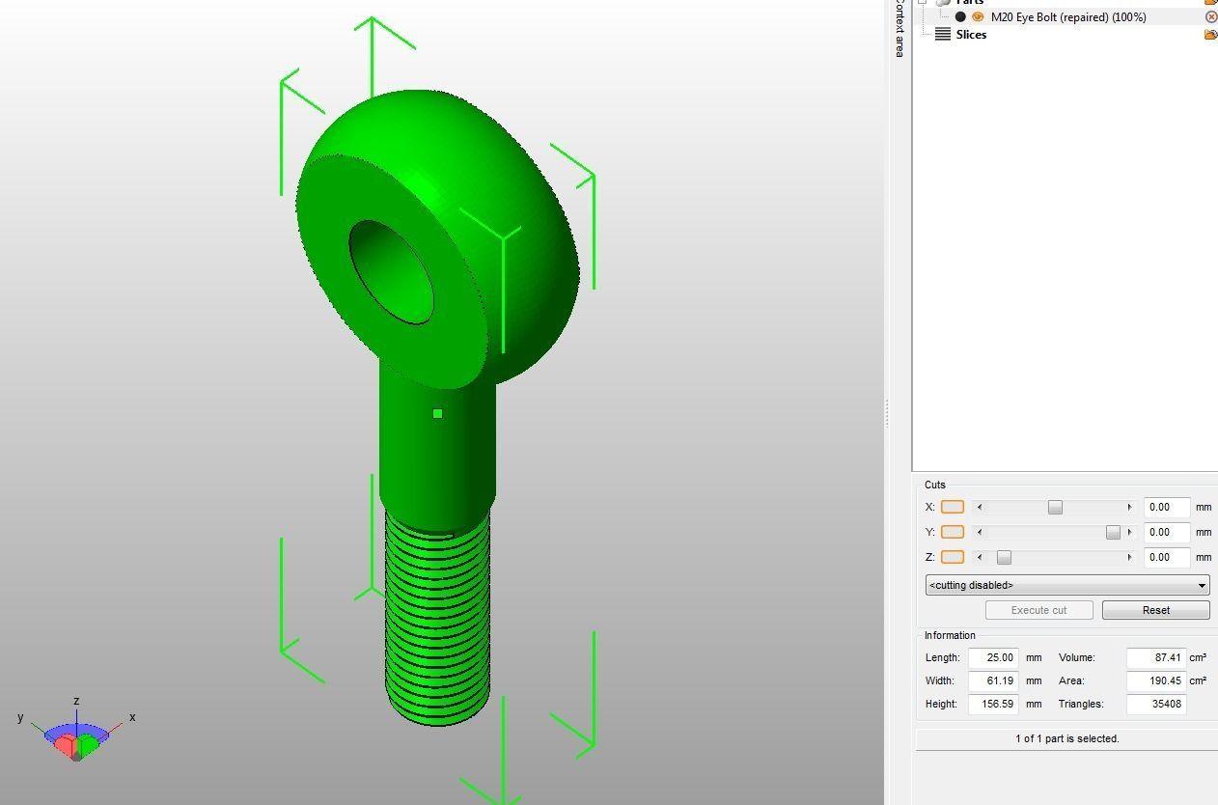1218x805 pixels.
Task: Open folder icon on the Slices row
Action: point(1210,35)
